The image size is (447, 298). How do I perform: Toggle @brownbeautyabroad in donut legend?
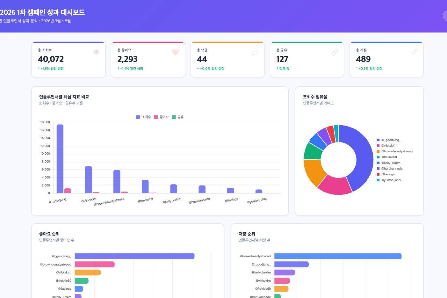(x=394, y=151)
